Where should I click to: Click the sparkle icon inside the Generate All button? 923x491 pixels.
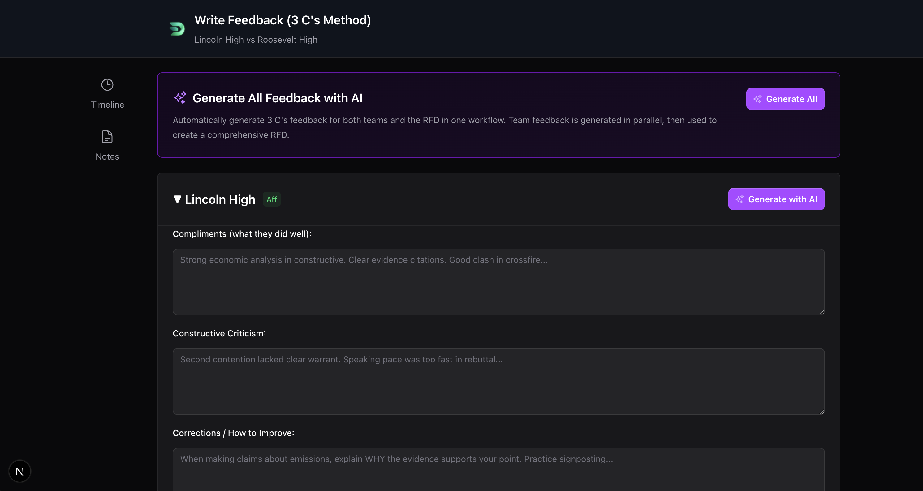click(x=758, y=99)
